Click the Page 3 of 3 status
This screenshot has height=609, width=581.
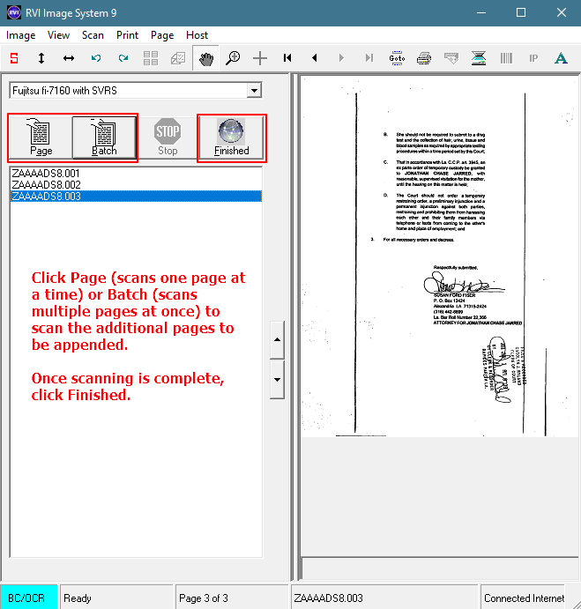pos(204,598)
